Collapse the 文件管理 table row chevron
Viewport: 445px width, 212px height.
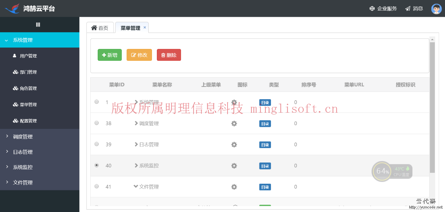pyautogui.click(x=136, y=187)
